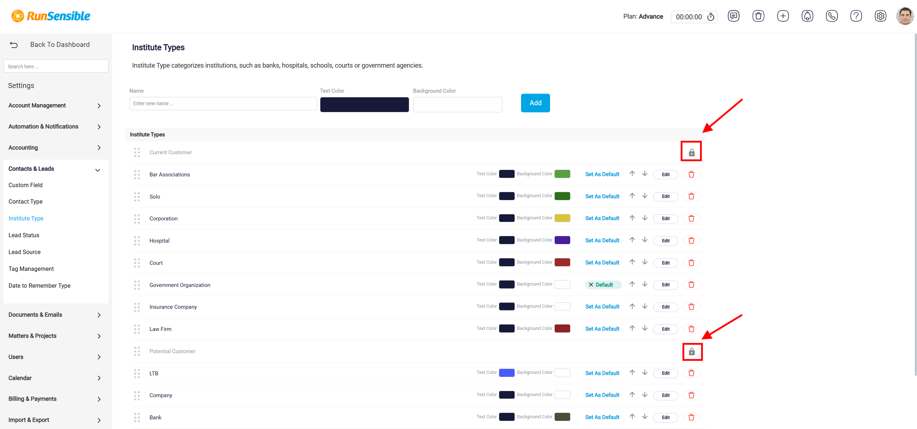Open the notifications bell icon
This screenshot has width=917, height=429.
[807, 16]
